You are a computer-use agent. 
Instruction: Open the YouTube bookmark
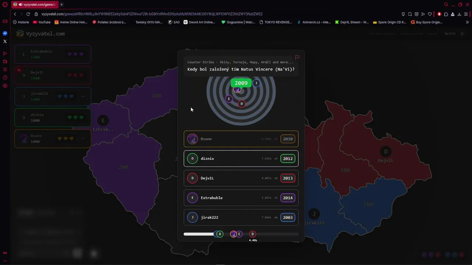point(42,22)
